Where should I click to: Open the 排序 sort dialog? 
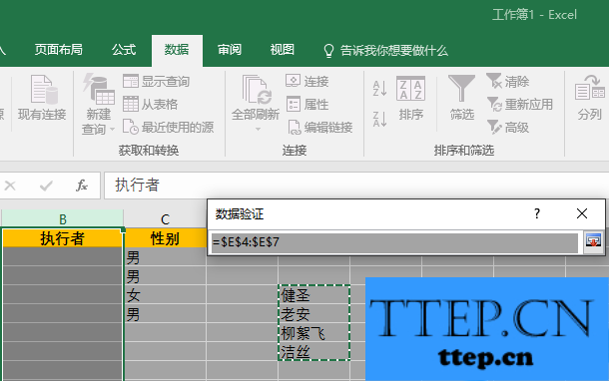click(x=410, y=98)
